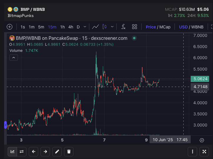The height and width of the screenshot is (159, 213).
Task: Click the $5.06 price in header
Action: tap(203, 9)
